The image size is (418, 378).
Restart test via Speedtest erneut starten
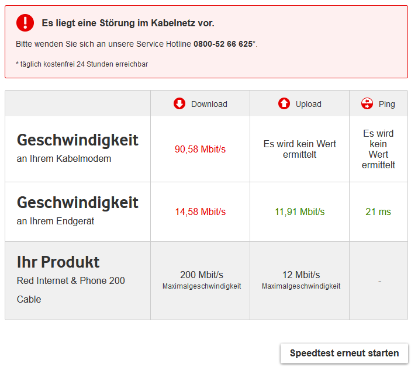[344, 353]
